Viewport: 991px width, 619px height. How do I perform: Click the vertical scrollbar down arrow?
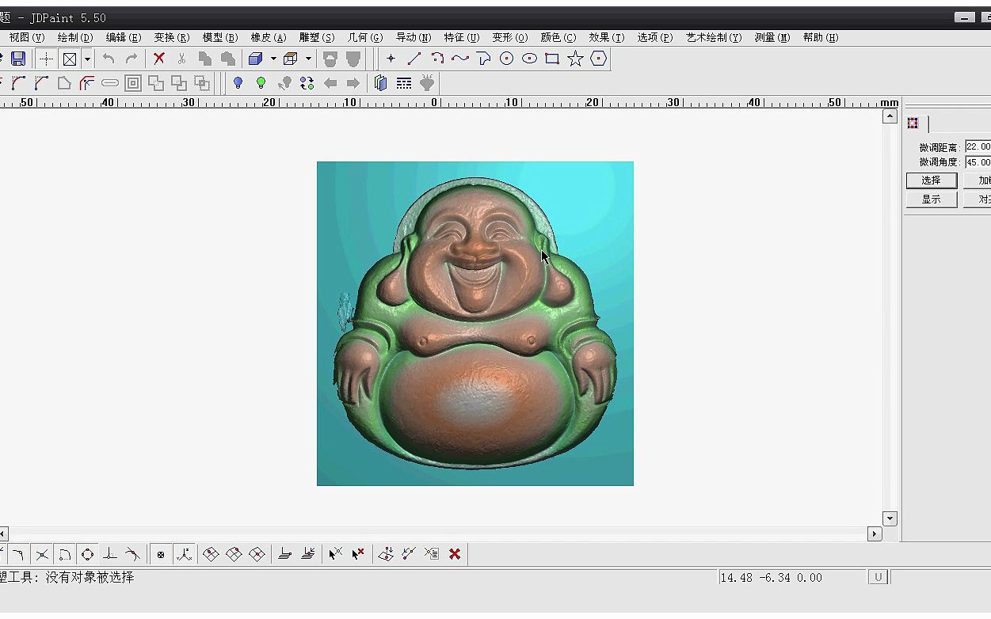tap(890, 518)
